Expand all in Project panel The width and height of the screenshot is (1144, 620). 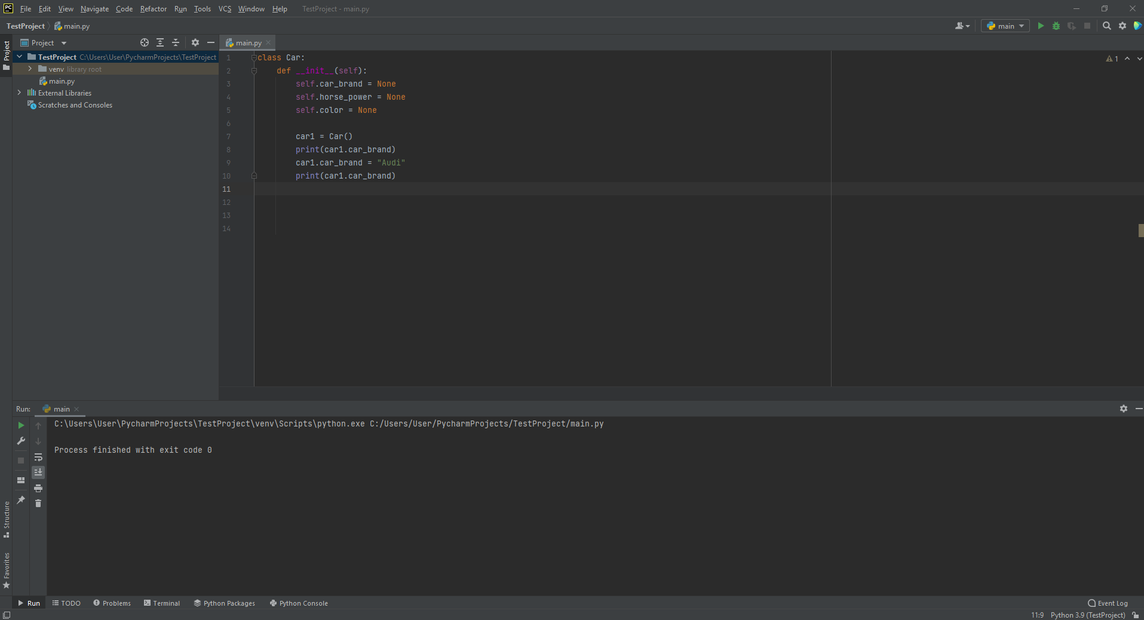click(x=160, y=42)
